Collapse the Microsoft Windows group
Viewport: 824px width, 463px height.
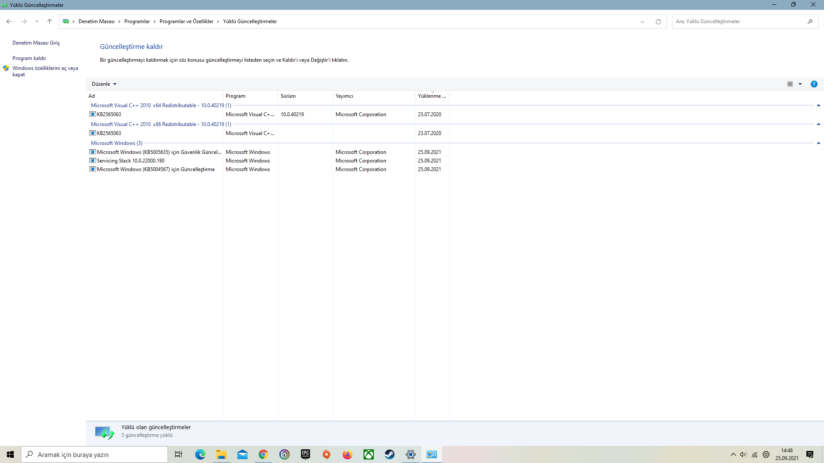pyautogui.click(x=818, y=143)
